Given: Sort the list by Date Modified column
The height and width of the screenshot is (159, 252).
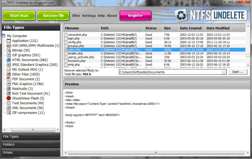Looking at the screenshot, I should click(x=218, y=28).
